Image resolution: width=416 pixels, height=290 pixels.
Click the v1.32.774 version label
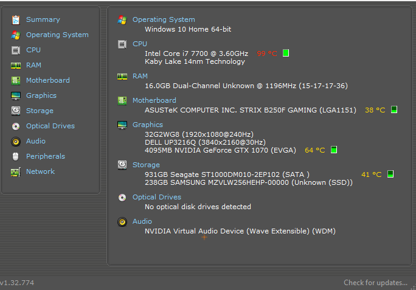pos(17,283)
